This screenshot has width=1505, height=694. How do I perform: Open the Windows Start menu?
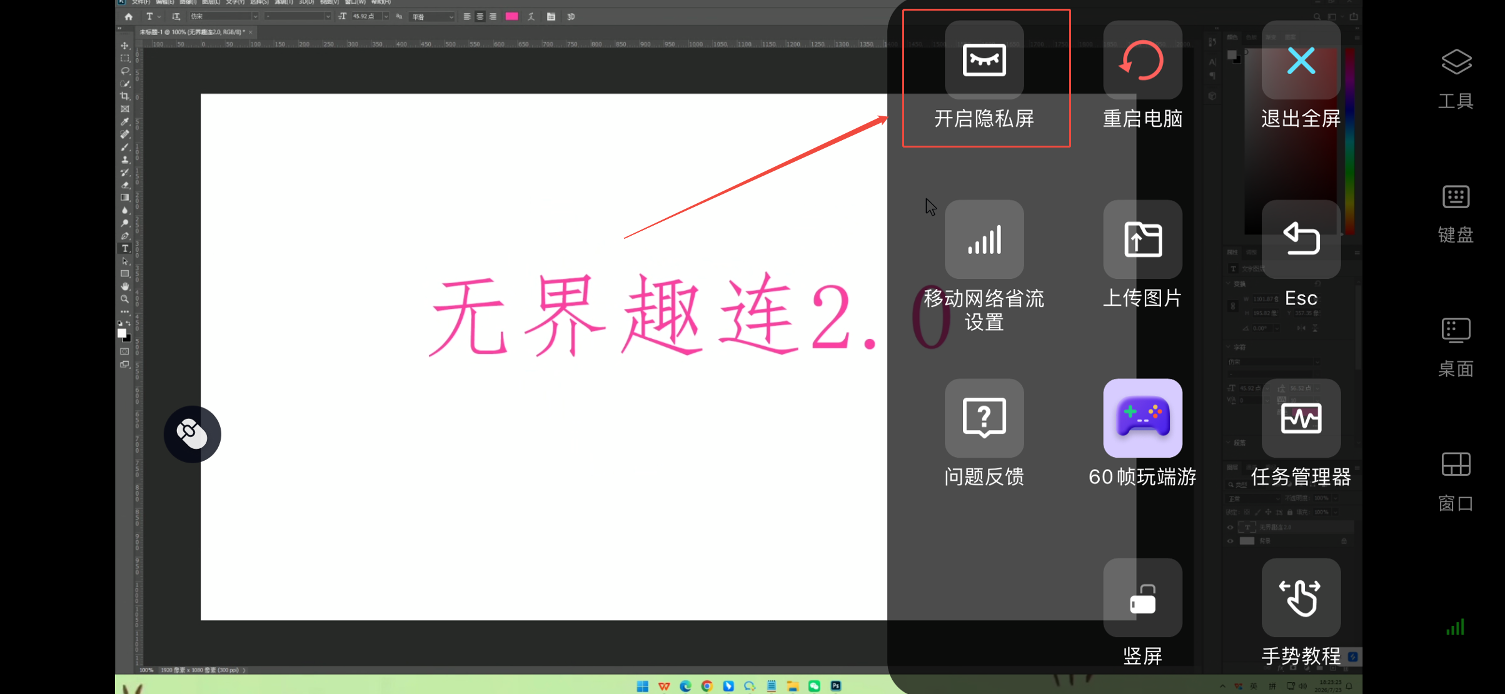pyautogui.click(x=642, y=686)
